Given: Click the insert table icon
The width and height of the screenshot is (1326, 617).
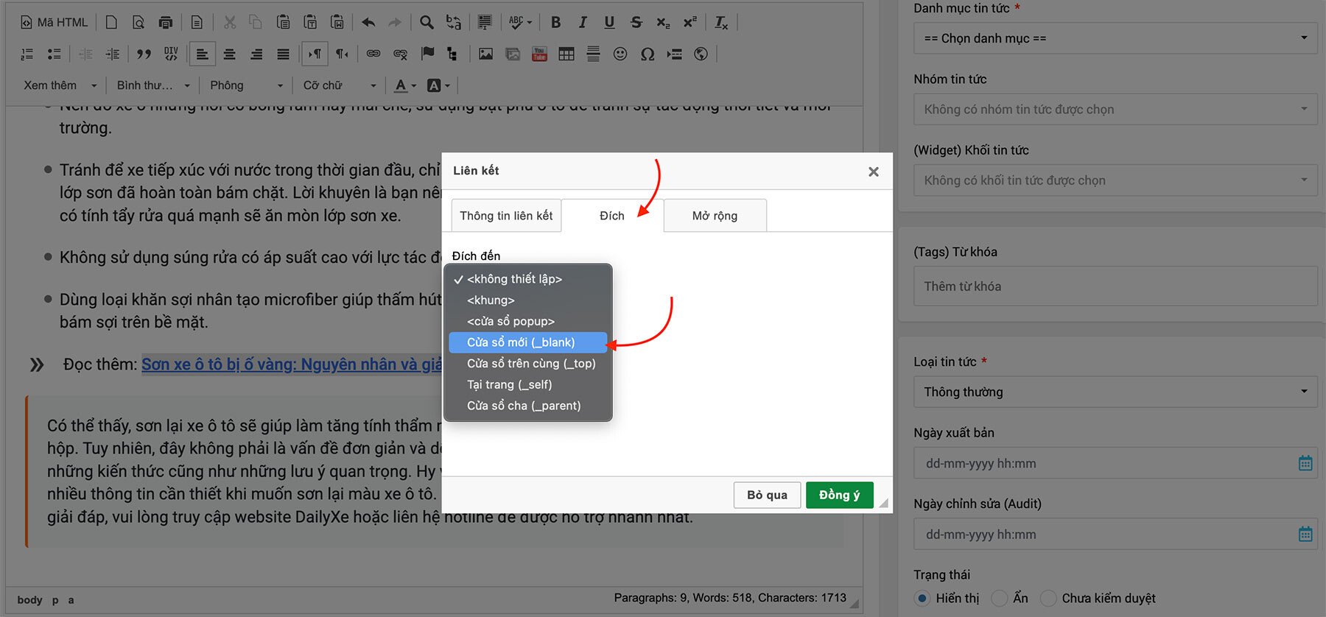Looking at the screenshot, I should pyautogui.click(x=566, y=54).
